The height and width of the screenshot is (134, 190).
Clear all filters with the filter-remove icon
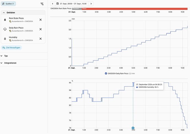[42, 4]
